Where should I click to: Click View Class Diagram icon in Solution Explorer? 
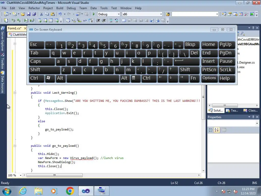pyautogui.click(x=243, y=34)
